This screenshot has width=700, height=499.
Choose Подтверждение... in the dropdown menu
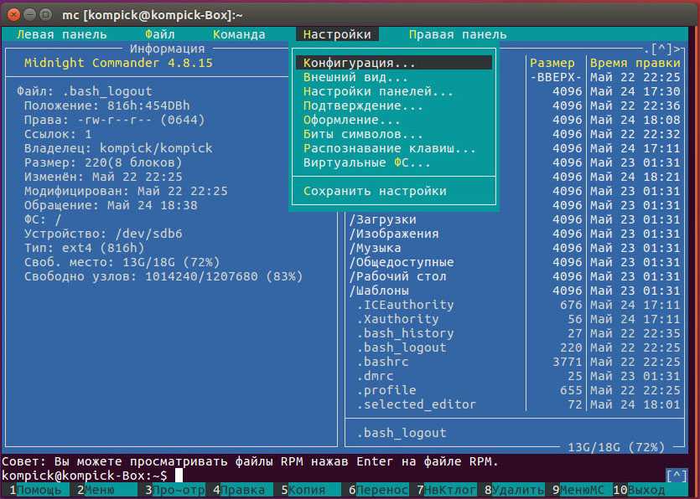pos(363,105)
